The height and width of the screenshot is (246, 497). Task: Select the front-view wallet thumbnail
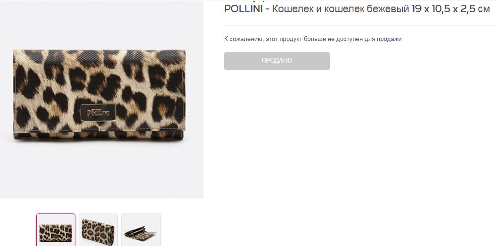[56, 230]
